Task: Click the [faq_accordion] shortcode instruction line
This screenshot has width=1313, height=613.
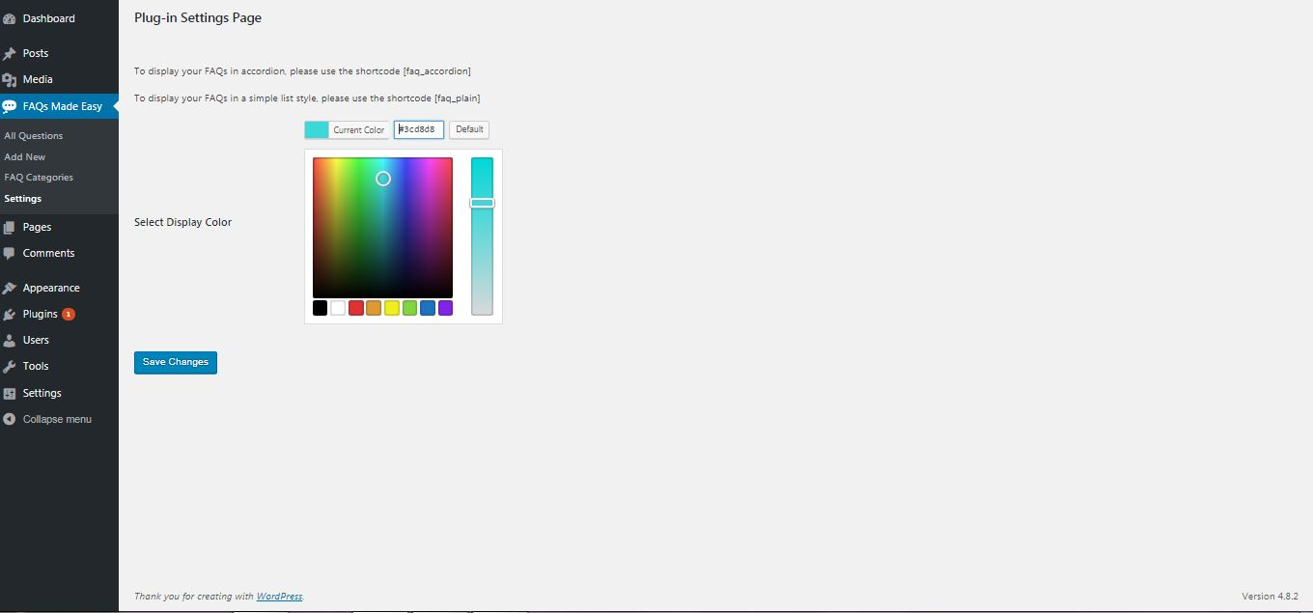Action: pyautogui.click(x=302, y=71)
